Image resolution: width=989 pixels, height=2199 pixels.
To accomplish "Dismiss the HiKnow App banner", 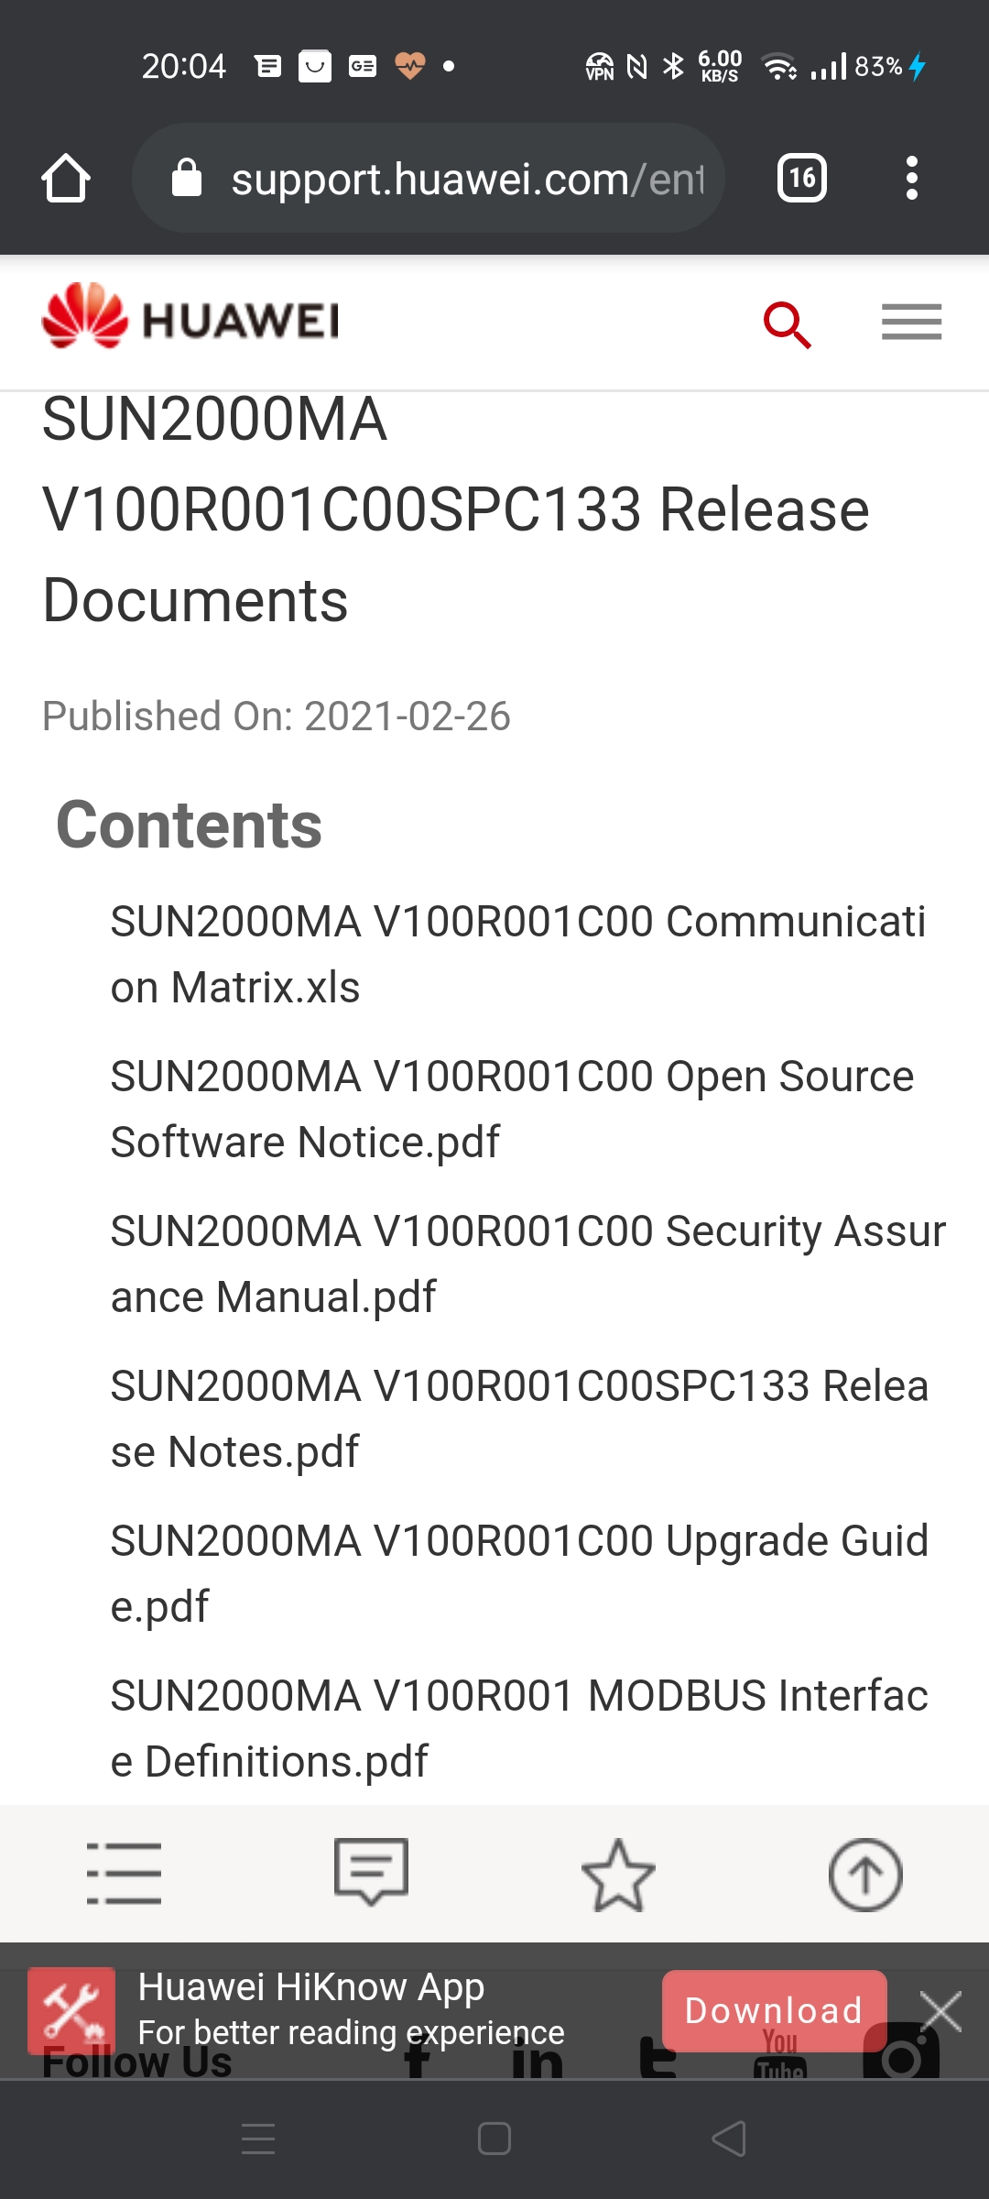I will (941, 2011).
